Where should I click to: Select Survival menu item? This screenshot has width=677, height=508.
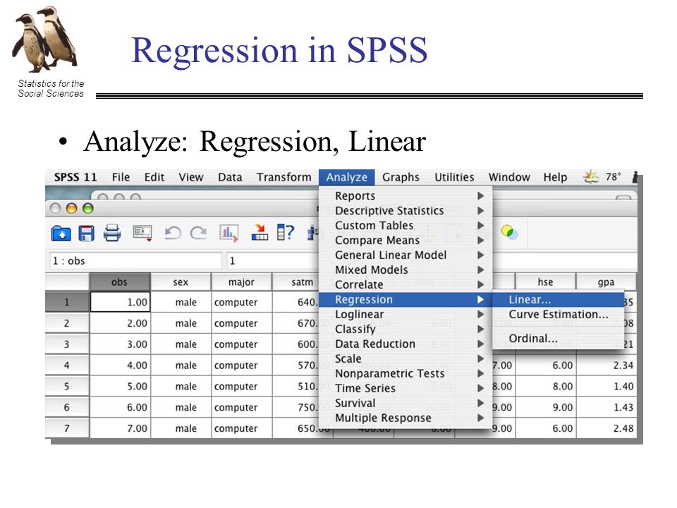405,403
